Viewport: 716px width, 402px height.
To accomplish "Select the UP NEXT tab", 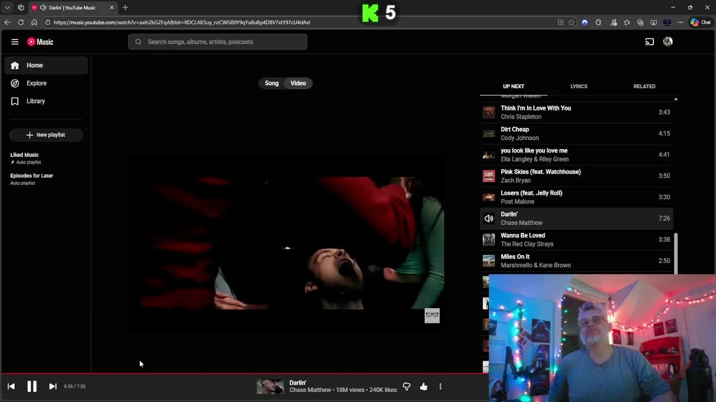I will (514, 87).
